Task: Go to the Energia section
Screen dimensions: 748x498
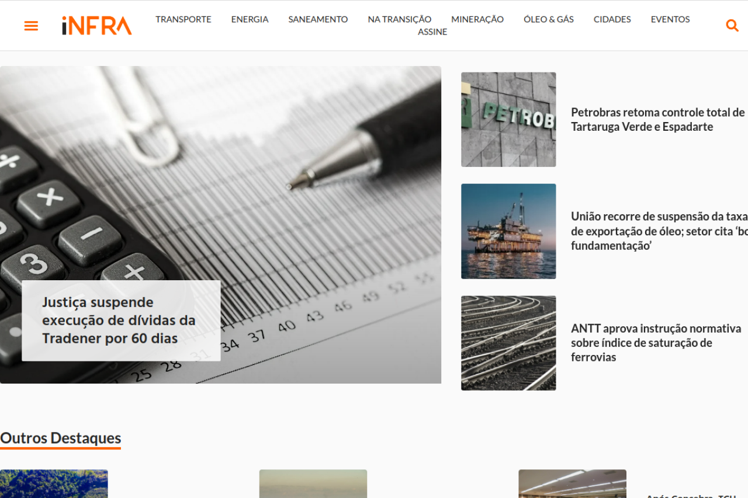Action: [250, 19]
